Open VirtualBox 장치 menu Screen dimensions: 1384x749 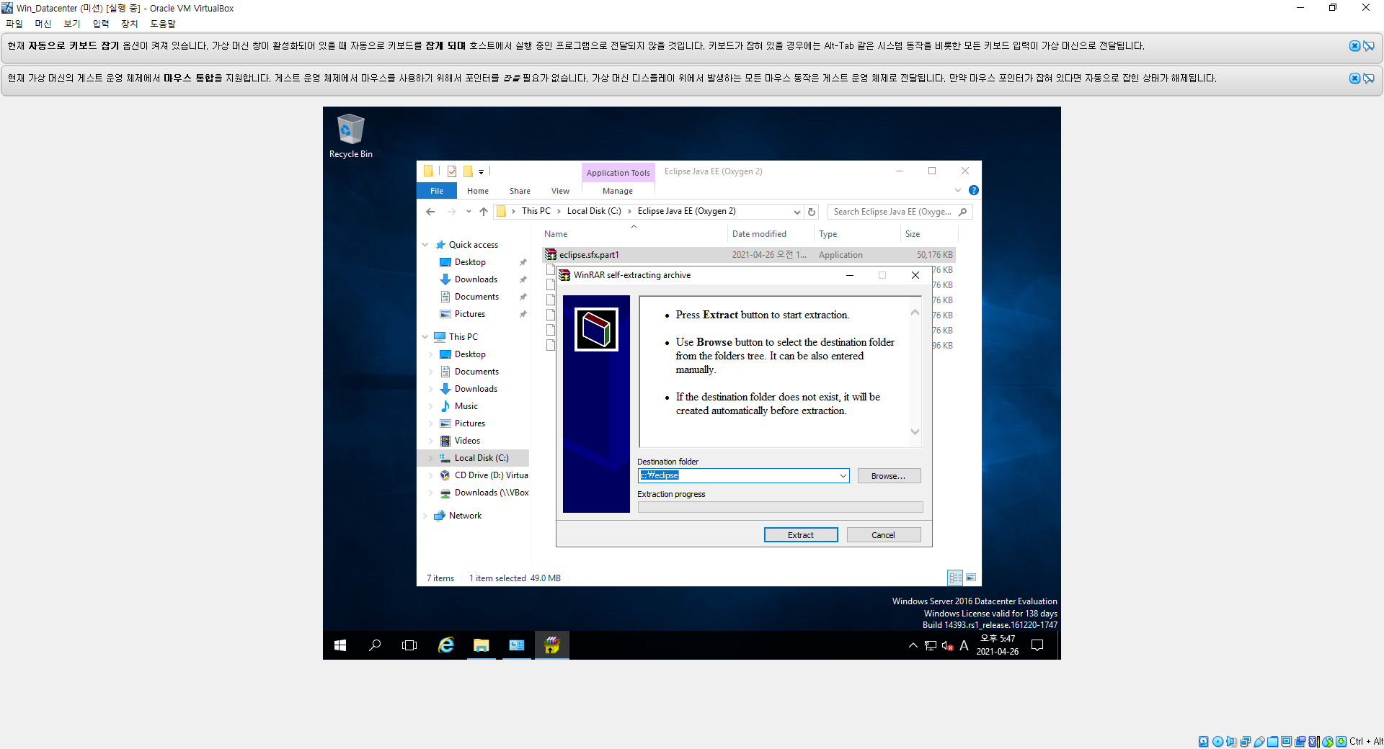[130, 24]
